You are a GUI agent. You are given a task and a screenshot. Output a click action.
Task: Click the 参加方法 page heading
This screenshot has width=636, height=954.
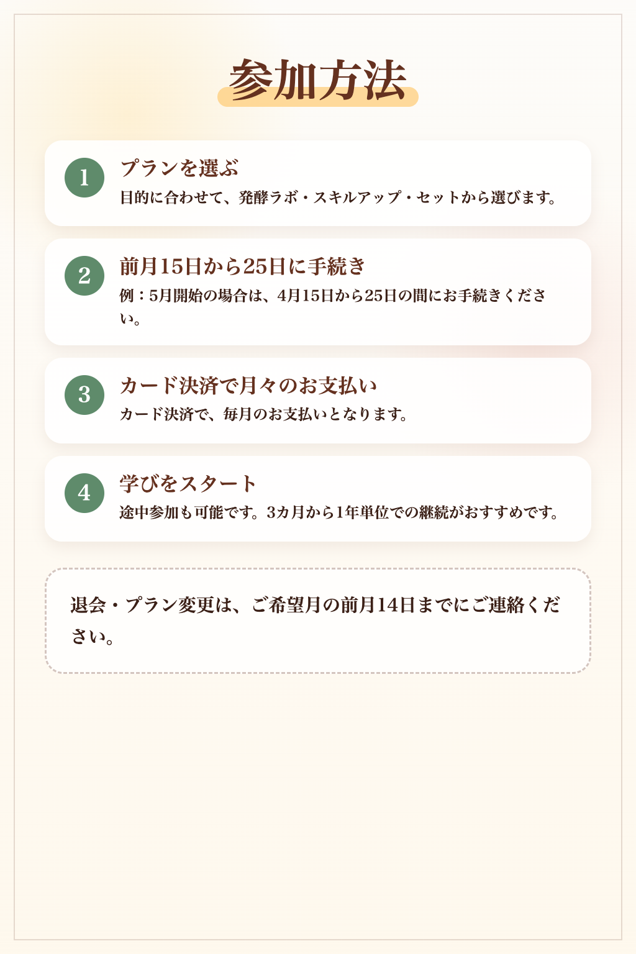tap(318, 81)
